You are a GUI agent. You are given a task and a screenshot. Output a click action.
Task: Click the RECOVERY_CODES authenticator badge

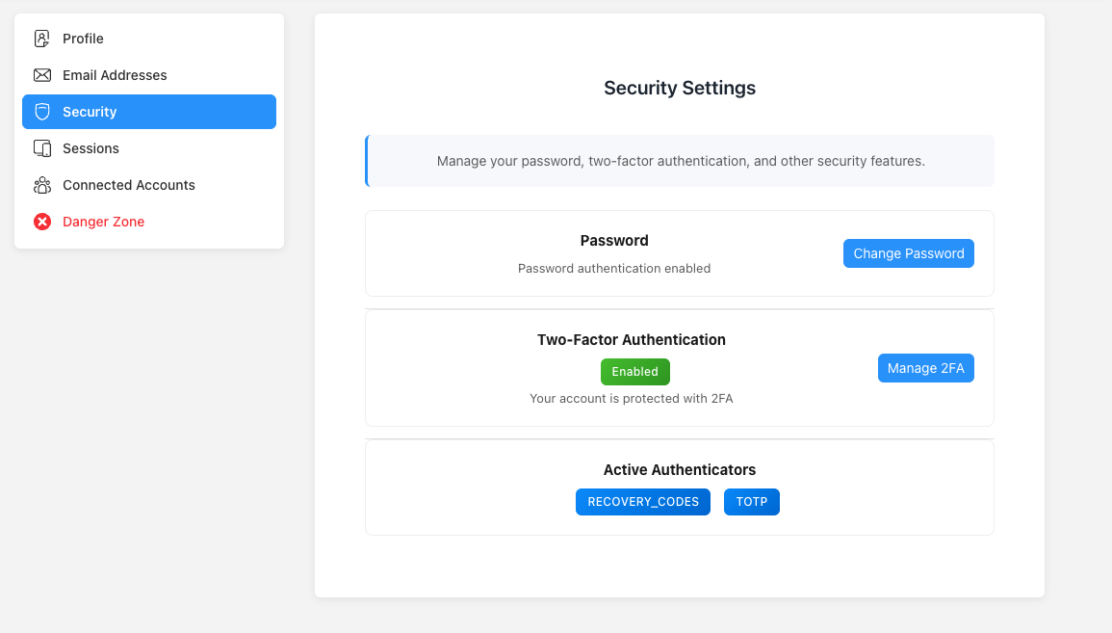(x=642, y=501)
